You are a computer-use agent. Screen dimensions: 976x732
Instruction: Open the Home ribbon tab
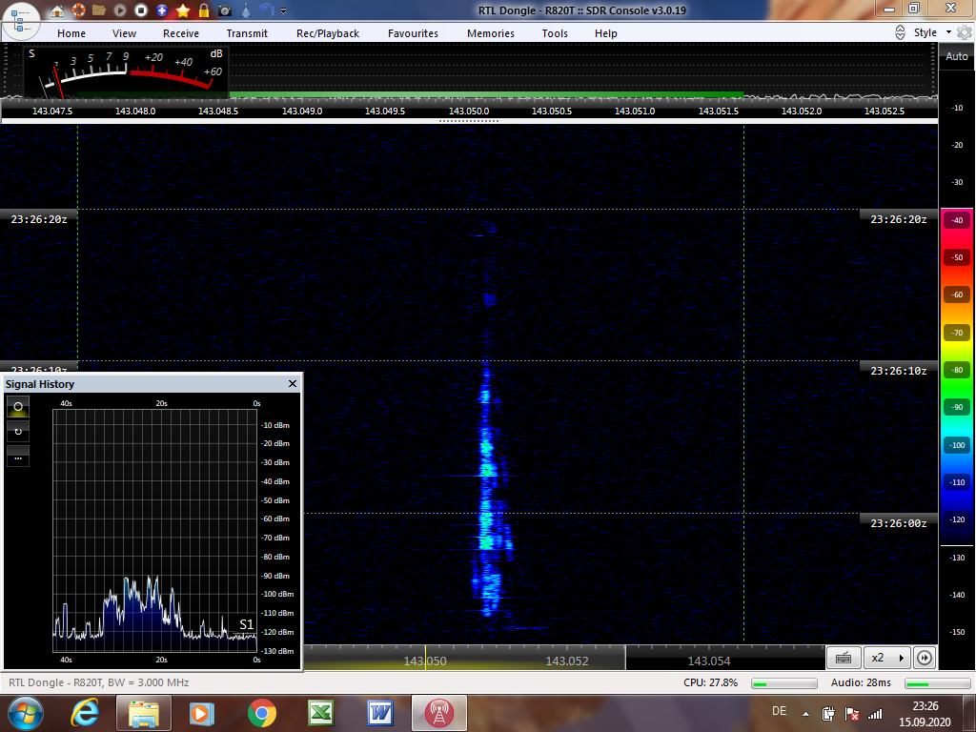pyautogui.click(x=71, y=33)
